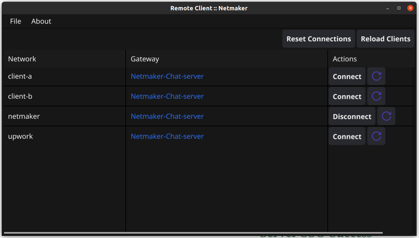The height and width of the screenshot is (238, 419).
Task: Click the Reset Connections button
Action: [319, 39]
